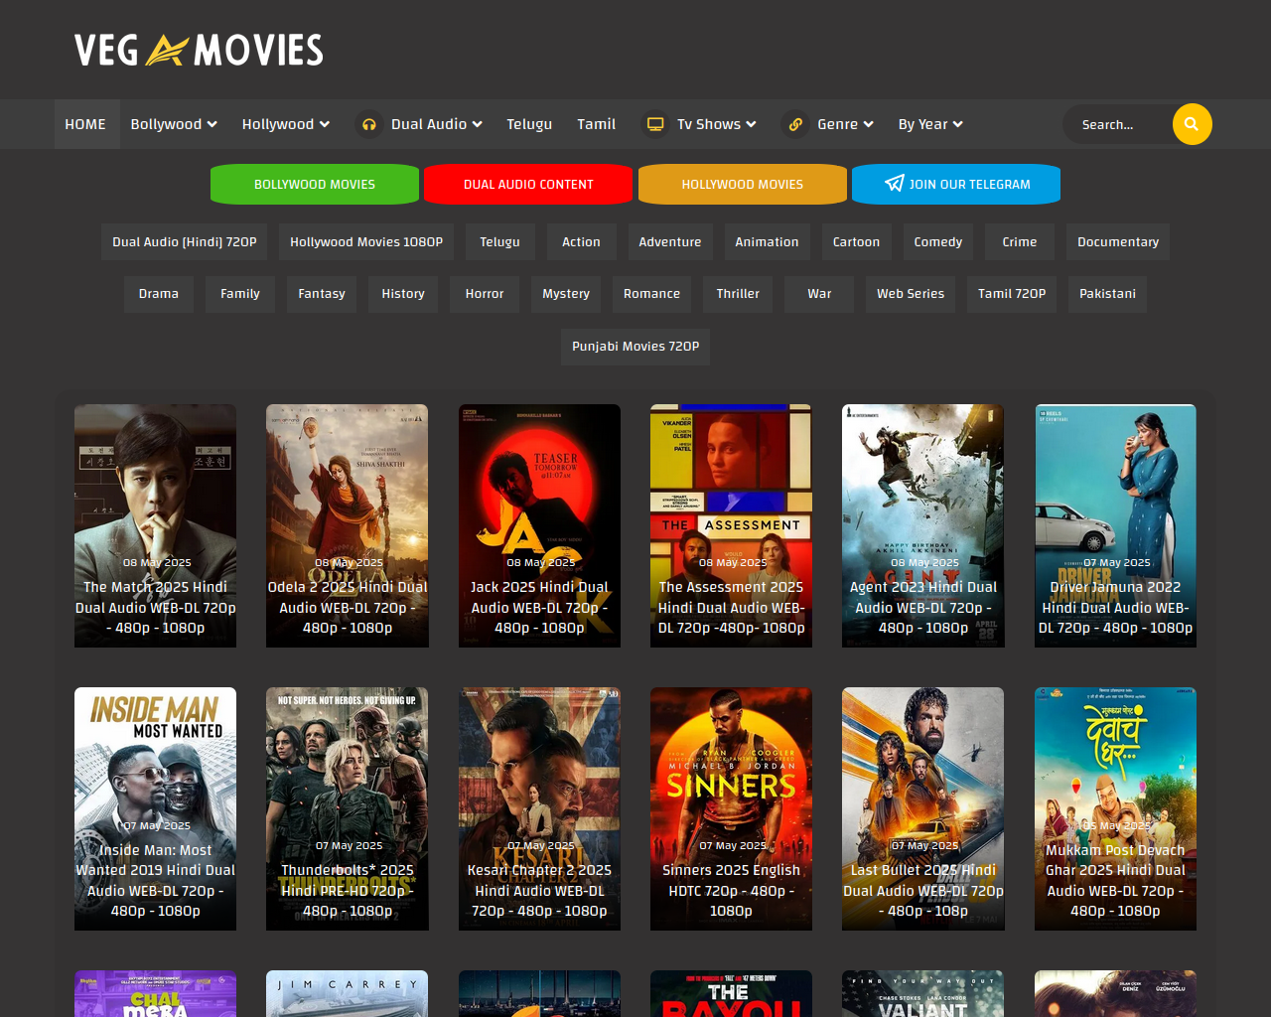Click the orange Hollywood Movies button
This screenshot has width=1271, height=1017.
pyautogui.click(x=743, y=184)
